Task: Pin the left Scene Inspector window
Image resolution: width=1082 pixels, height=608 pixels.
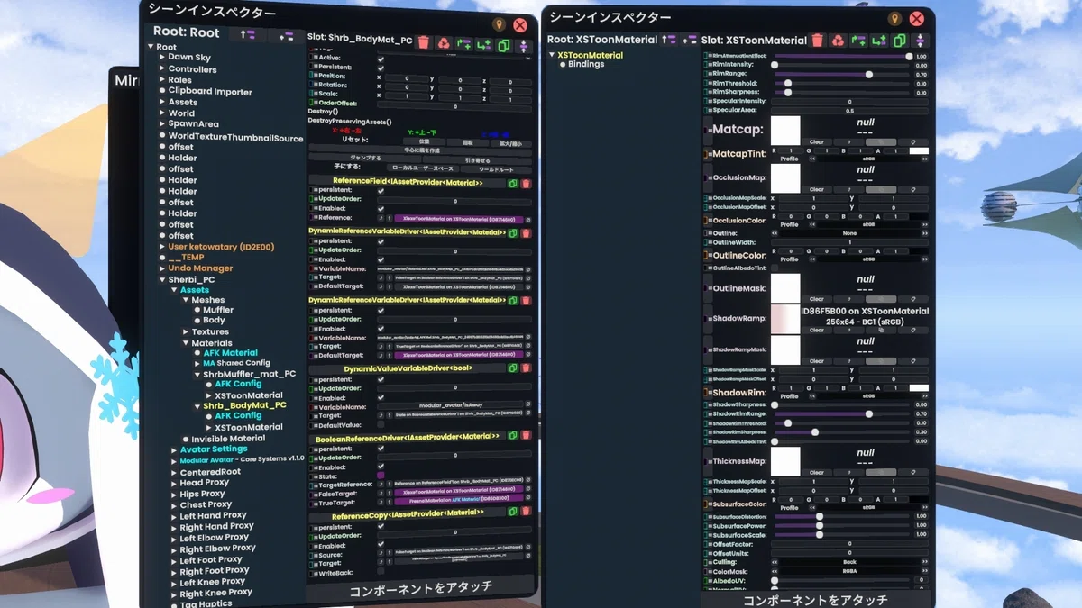Action: pyautogui.click(x=500, y=24)
